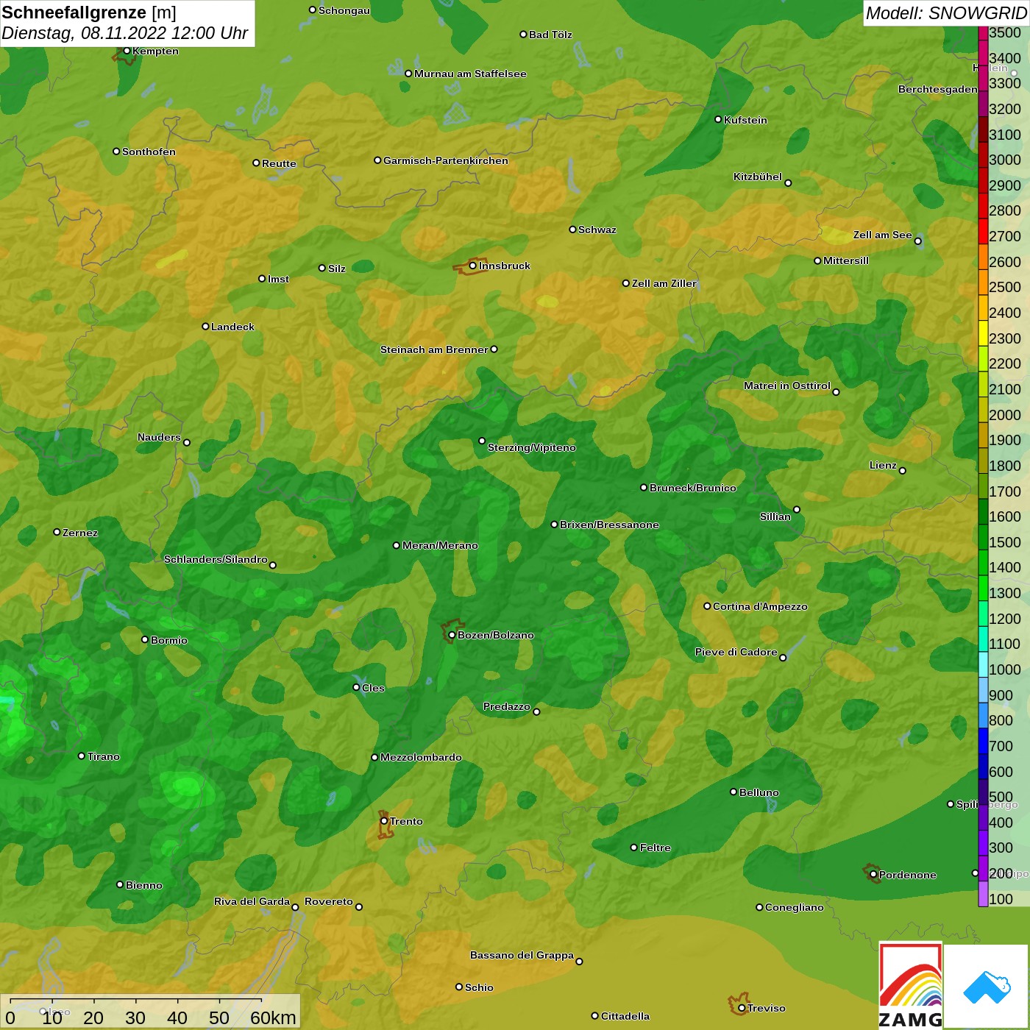Image resolution: width=1030 pixels, height=1030 pixels.
Task: Click the Treviso city marker
Action: (742, 1008)
